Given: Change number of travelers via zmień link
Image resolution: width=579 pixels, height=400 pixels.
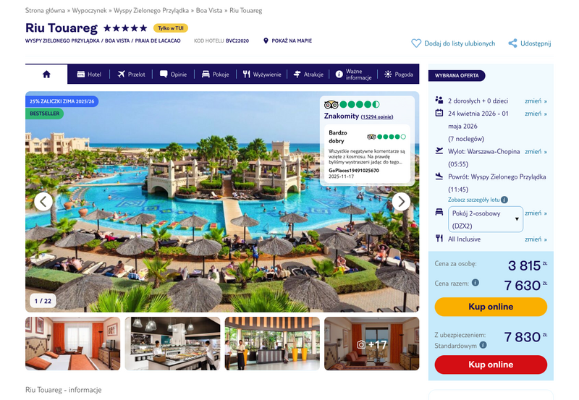Looking at the screenshot, I should pos(536,101).
